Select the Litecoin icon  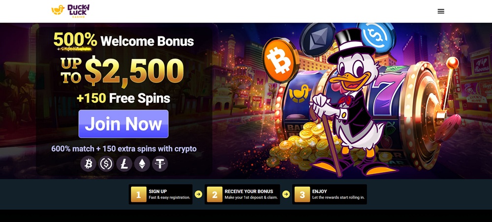point(124,164)
